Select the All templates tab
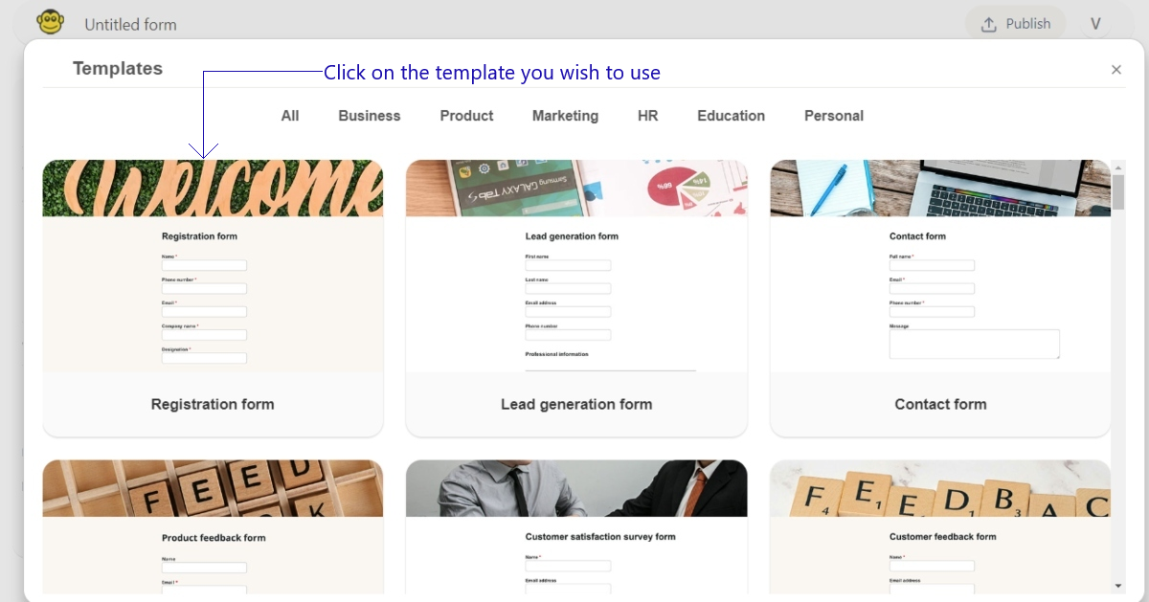1149x602 pixels. pyautogui.click(x=289, y=115)
